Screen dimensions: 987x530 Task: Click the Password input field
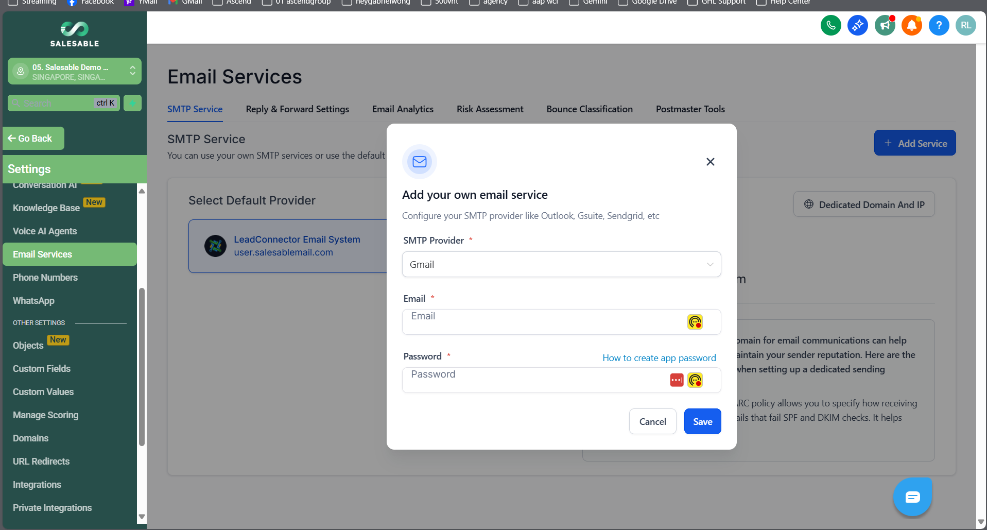(x=561, y=380)
